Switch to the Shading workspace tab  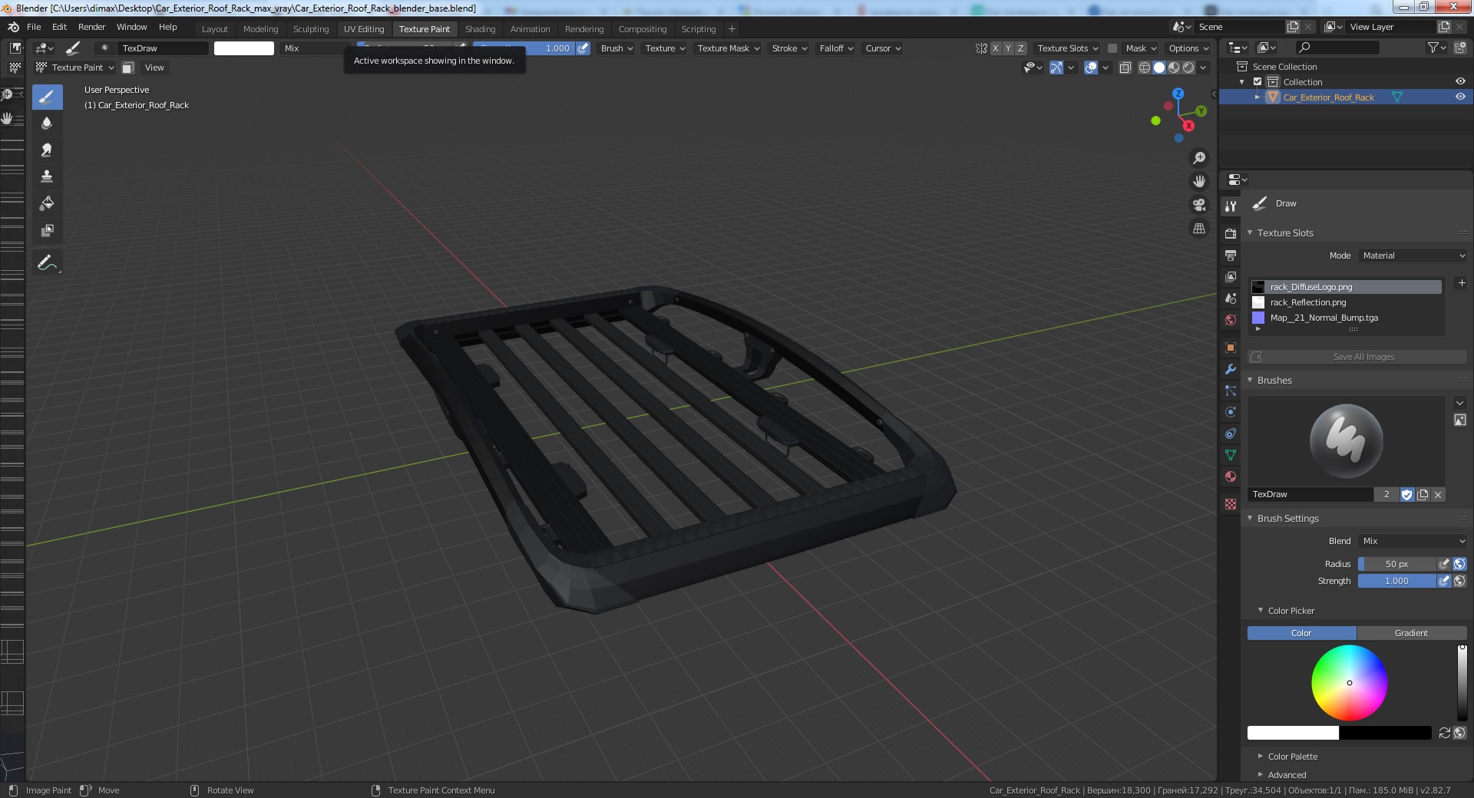(x=480, y=29)
